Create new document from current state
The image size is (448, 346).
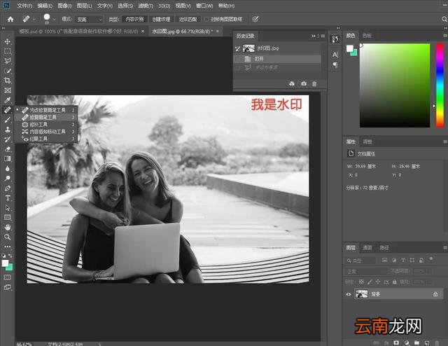click(x=292, y=84)
